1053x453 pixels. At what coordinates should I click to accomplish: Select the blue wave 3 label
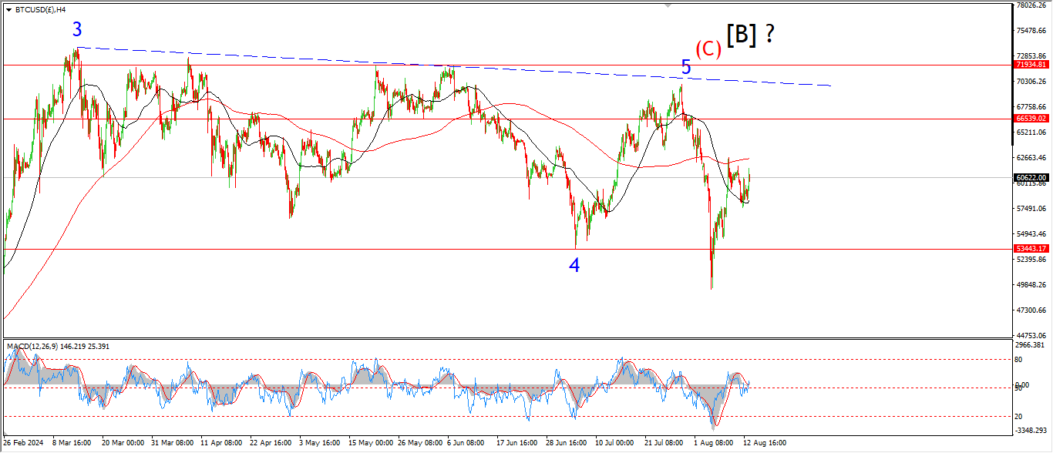[x=77, y=30]
